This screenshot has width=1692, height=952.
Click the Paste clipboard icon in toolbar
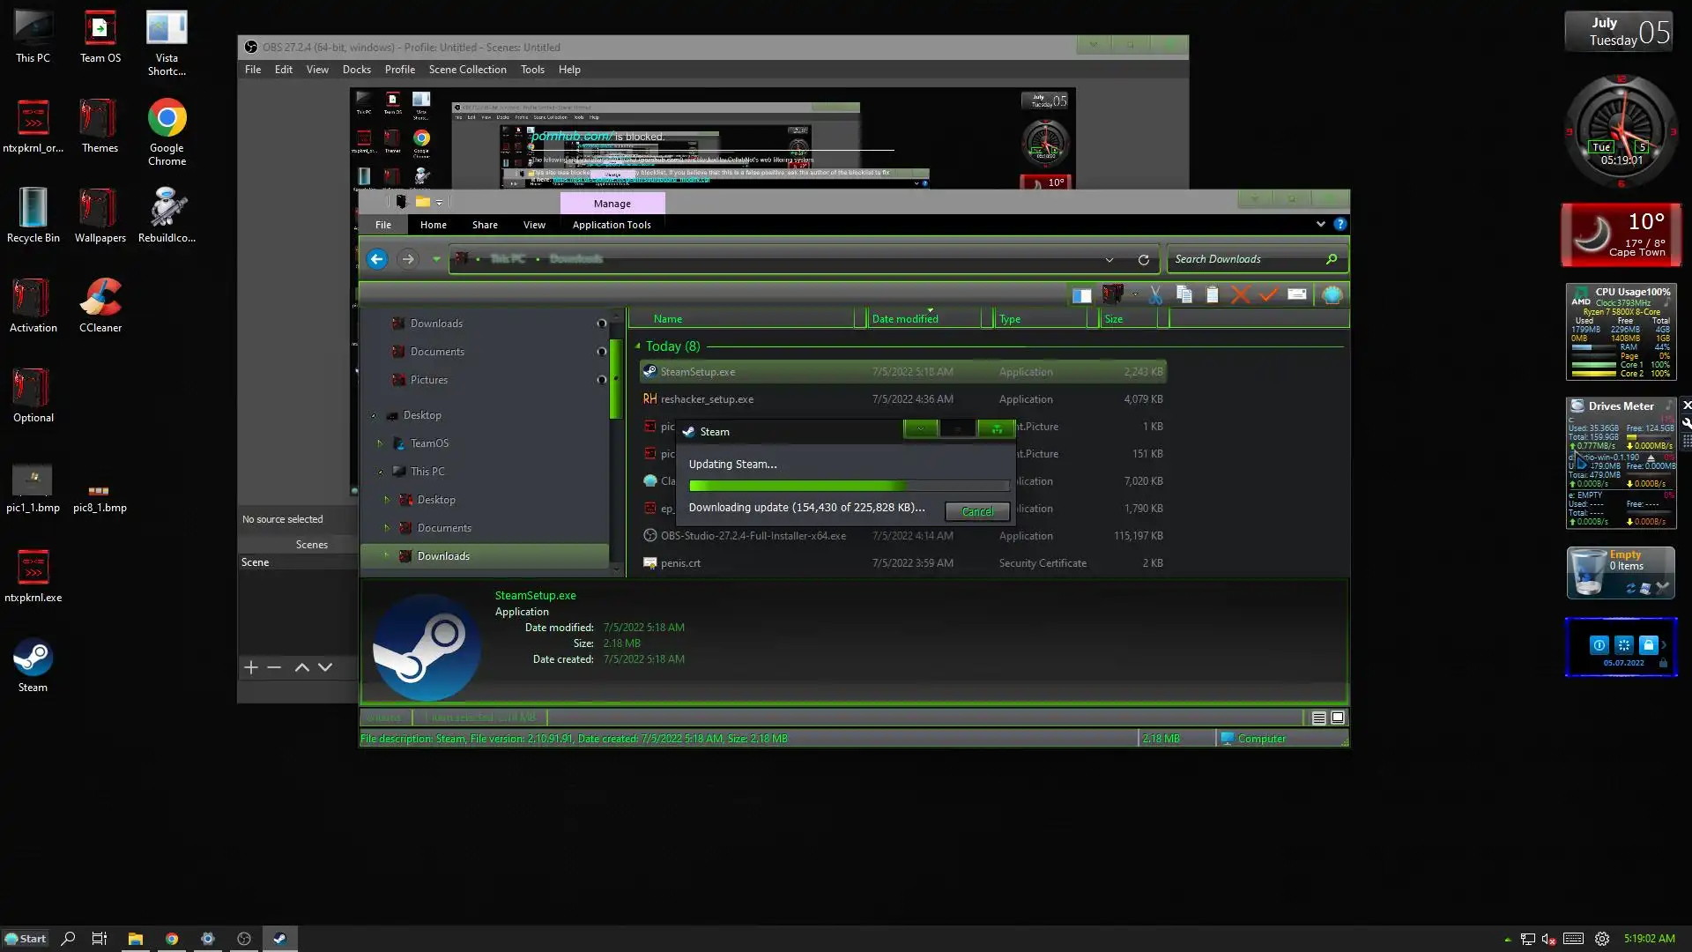point(1213,295)
